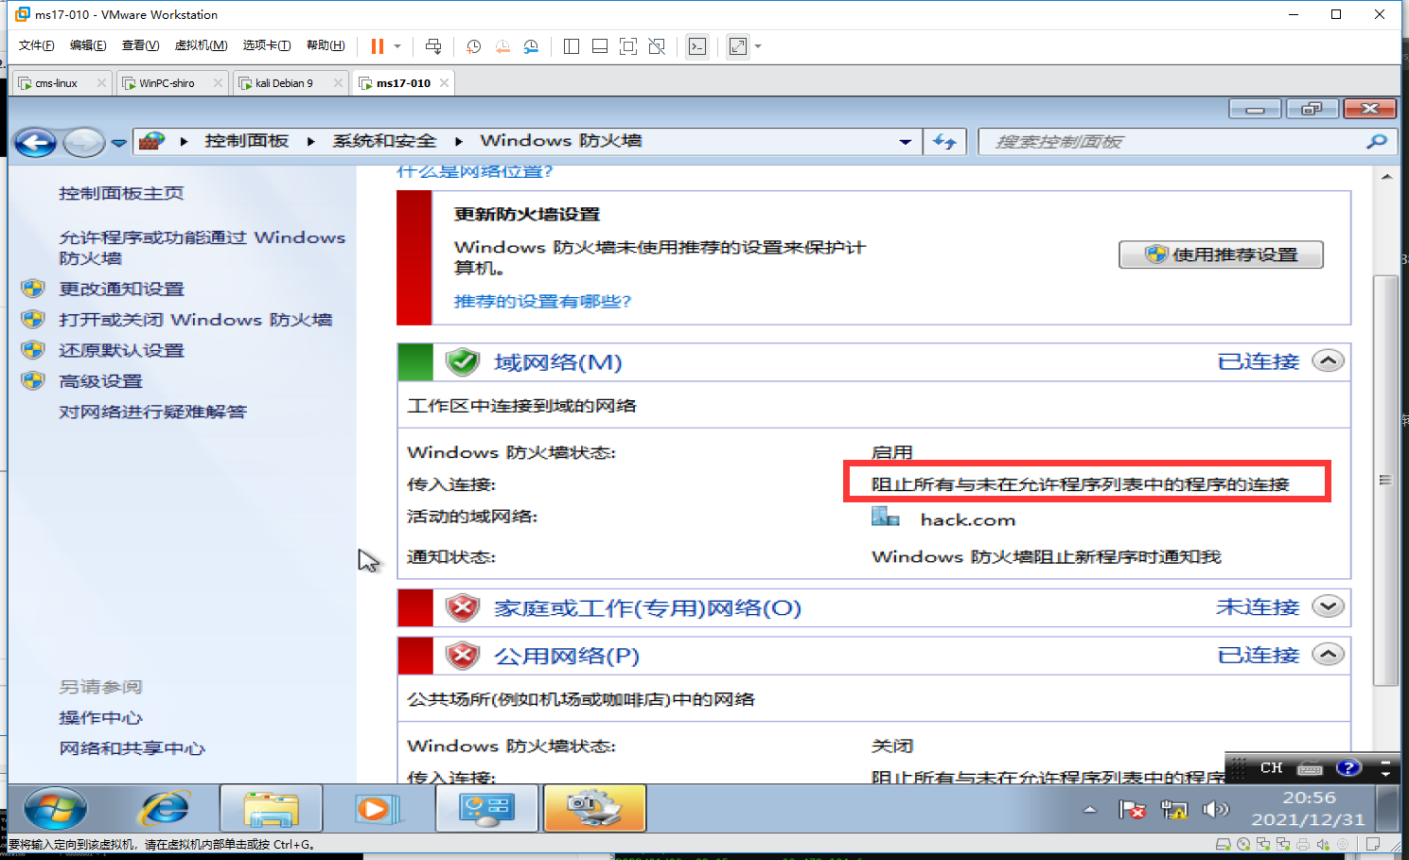Switch to the WinPC-shiro VM tab

point(167,83)
